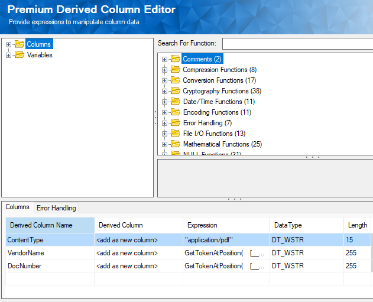Click the Cryptography Functions folder icon
Image resolution: width=373 pixels, height=302 pixels.
(176, 91)
